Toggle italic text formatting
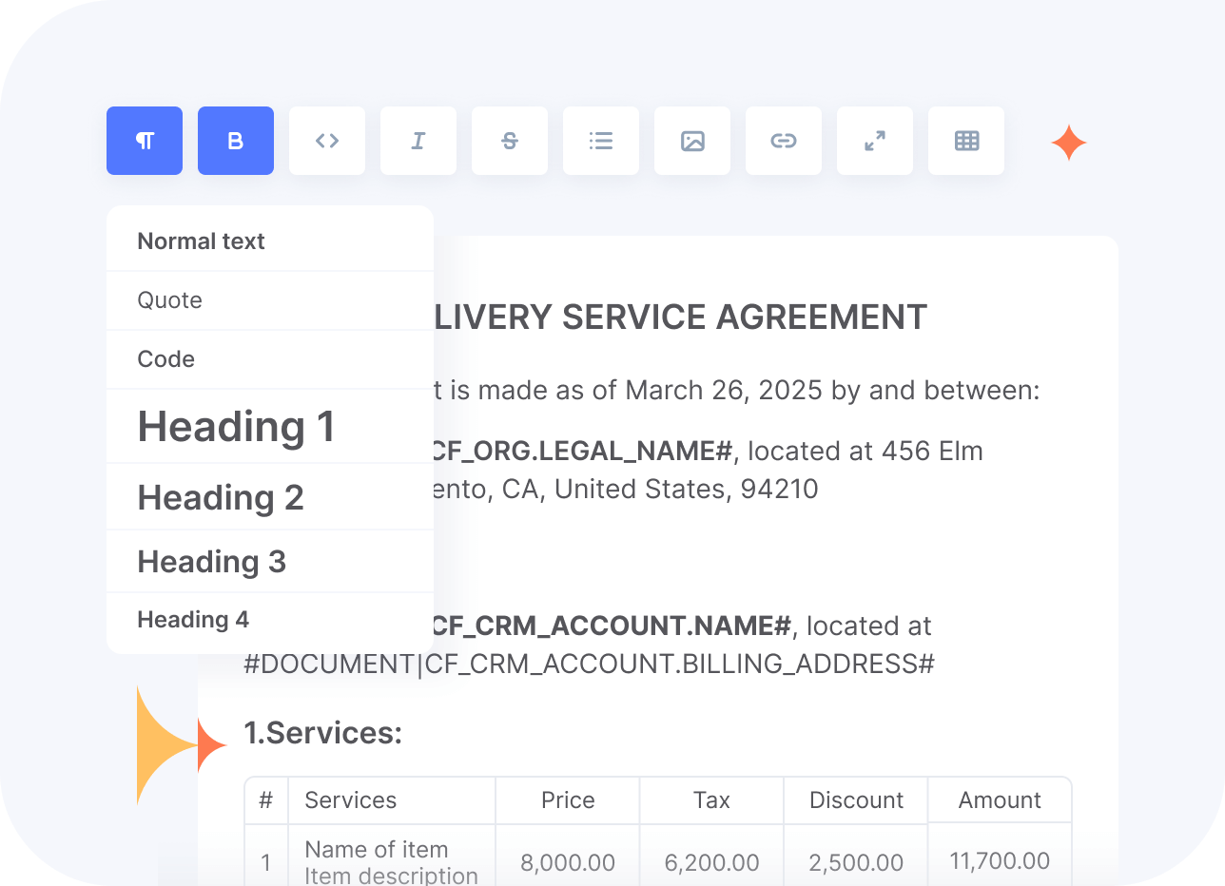Viewport: 1225px width, 886px height. pyautogui.click(x=418, y=141)
